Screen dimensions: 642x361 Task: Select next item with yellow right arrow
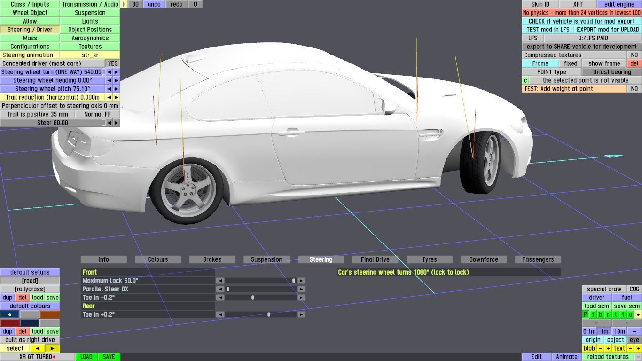53,348
